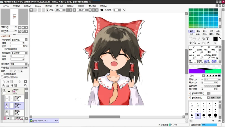Zoom out using toolbar minus button
Viewport: 225px width, 127px height.
pyautogui.click(x=67, y=10)
